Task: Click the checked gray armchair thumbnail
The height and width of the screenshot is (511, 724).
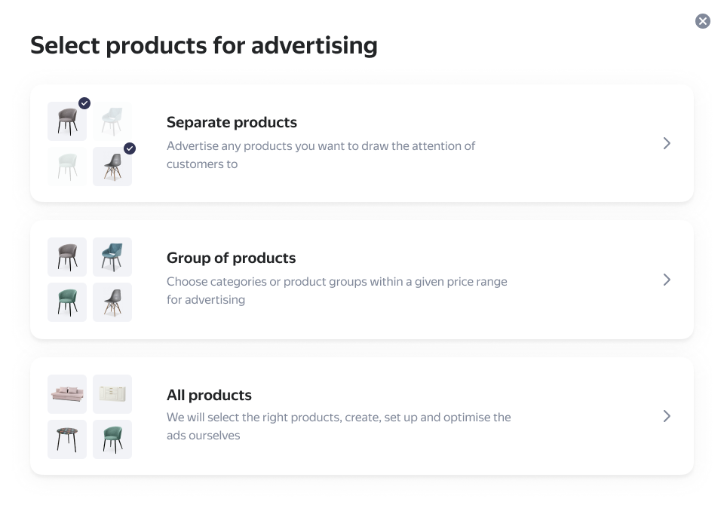Action: 67,122
